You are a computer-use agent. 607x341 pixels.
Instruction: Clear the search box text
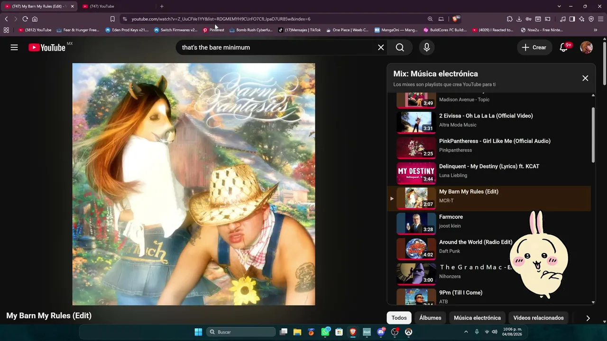381,47
